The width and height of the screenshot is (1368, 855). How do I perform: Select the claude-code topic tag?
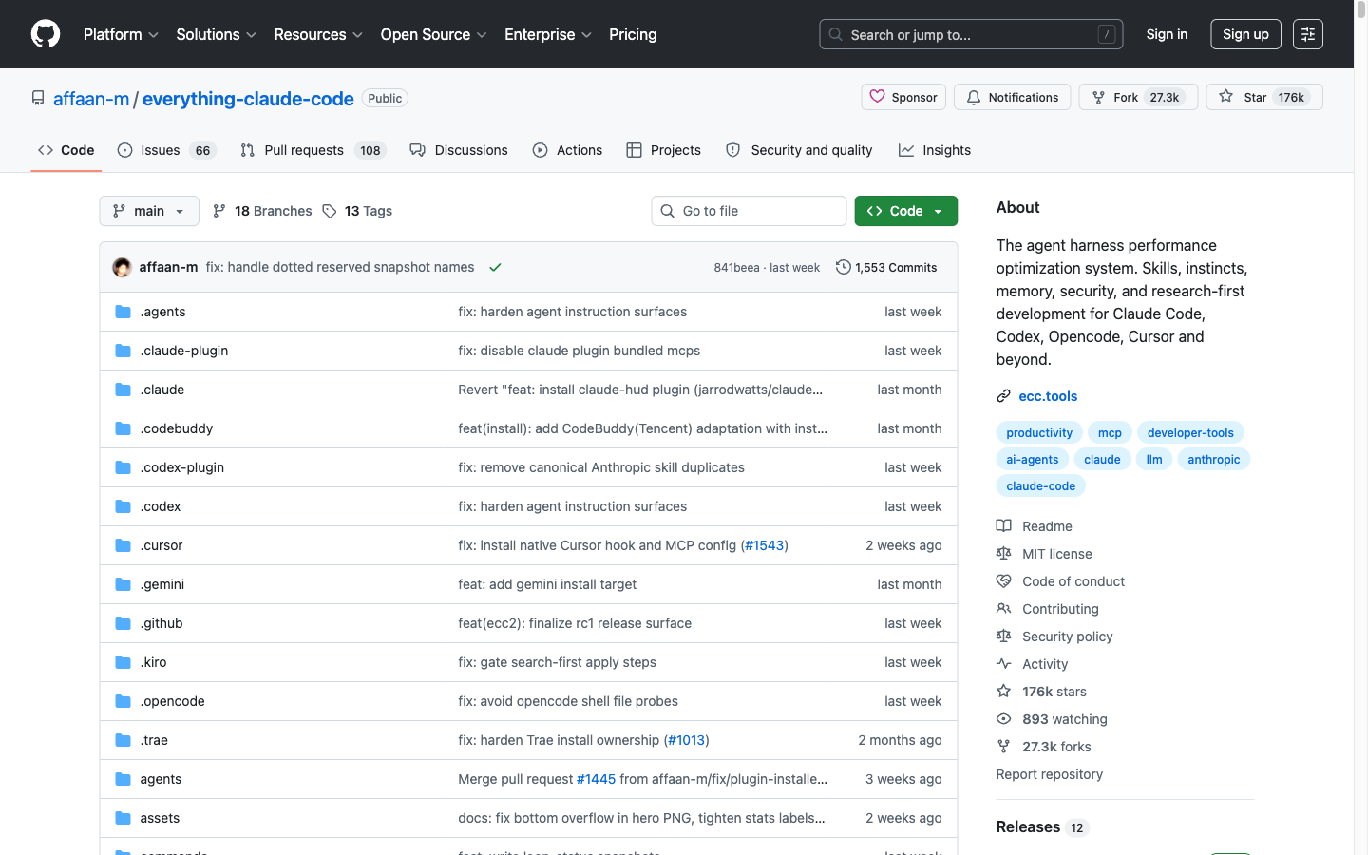coord(1040,485)
